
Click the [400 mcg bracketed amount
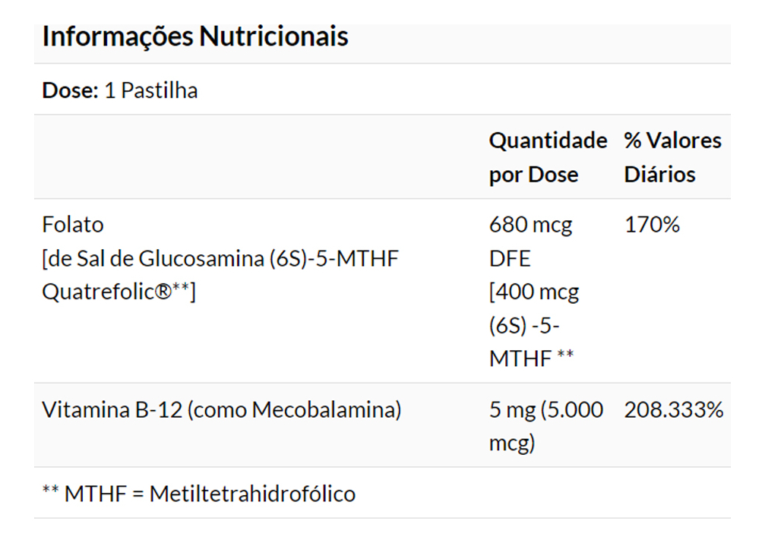click(533, 292)
